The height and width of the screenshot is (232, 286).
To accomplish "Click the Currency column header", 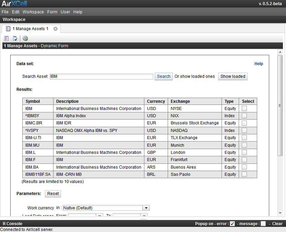I will click(156, 101).
